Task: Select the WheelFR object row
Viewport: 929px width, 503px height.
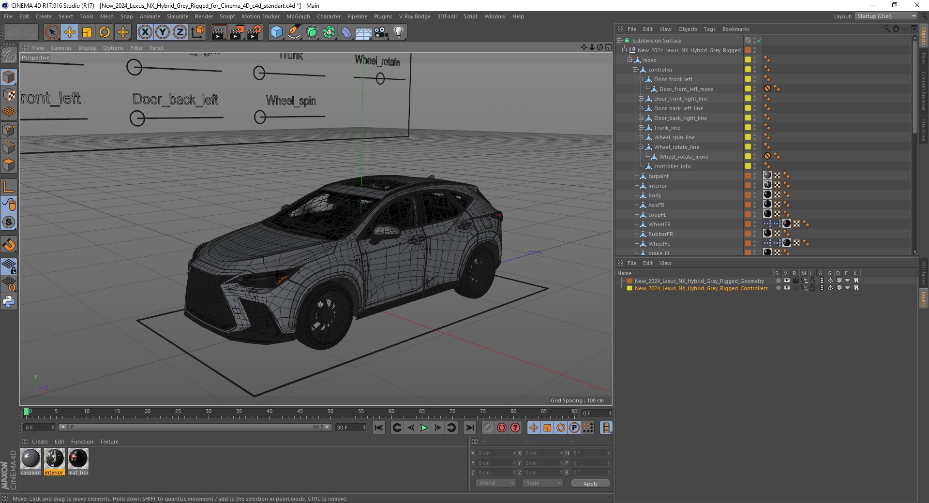Action: 659,224
